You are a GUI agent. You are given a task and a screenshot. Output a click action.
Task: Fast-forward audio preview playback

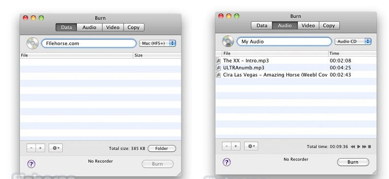pos(364,147)
